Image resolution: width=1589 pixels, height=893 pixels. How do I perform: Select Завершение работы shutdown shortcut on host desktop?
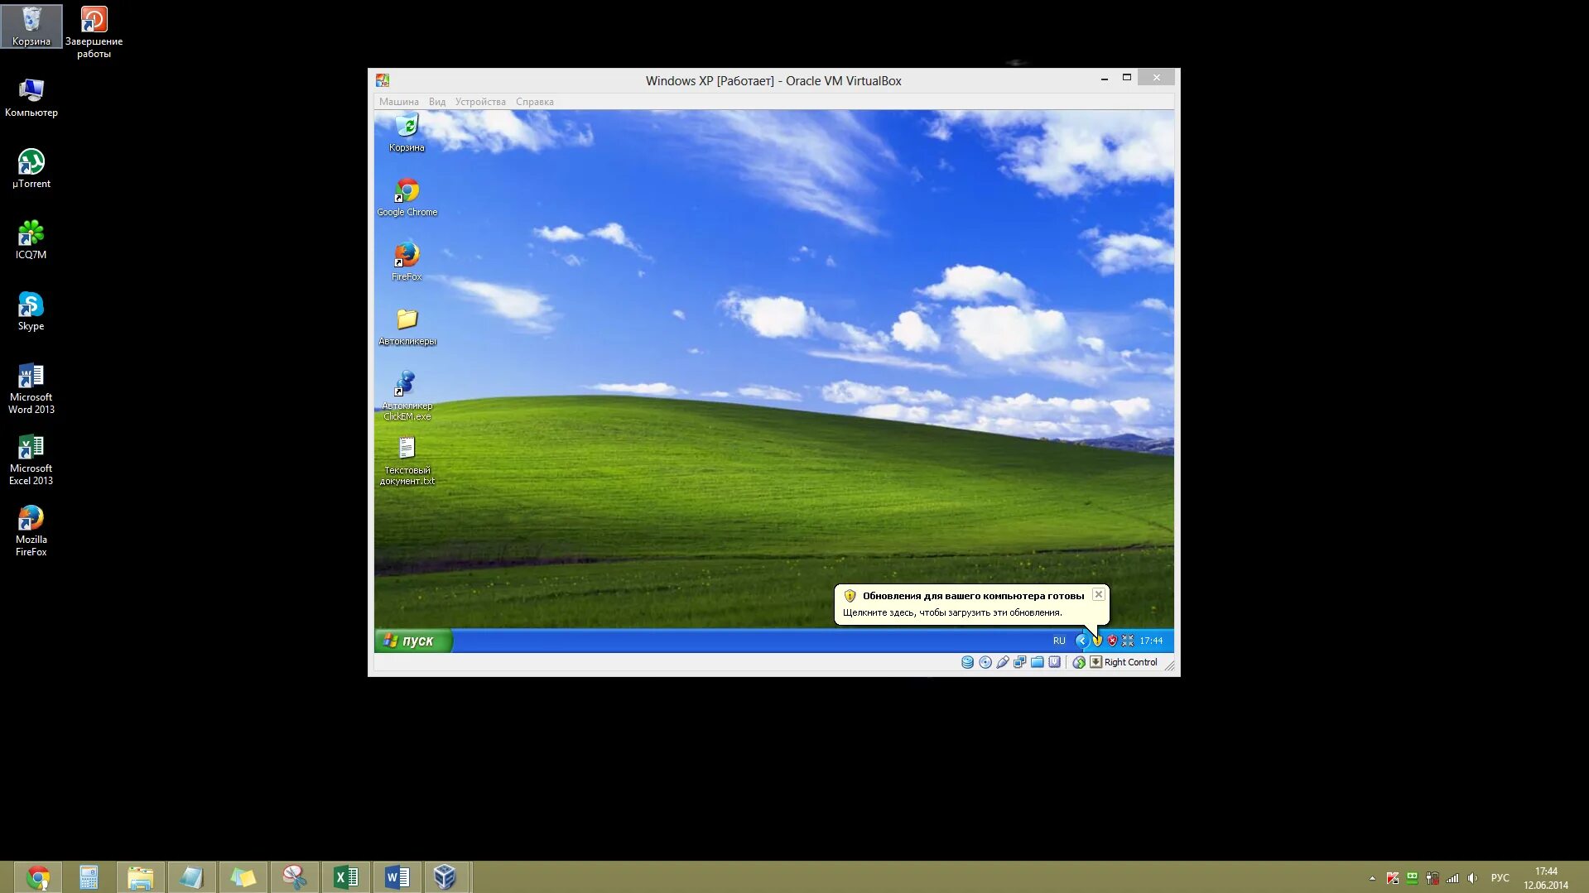pos(94,32)
